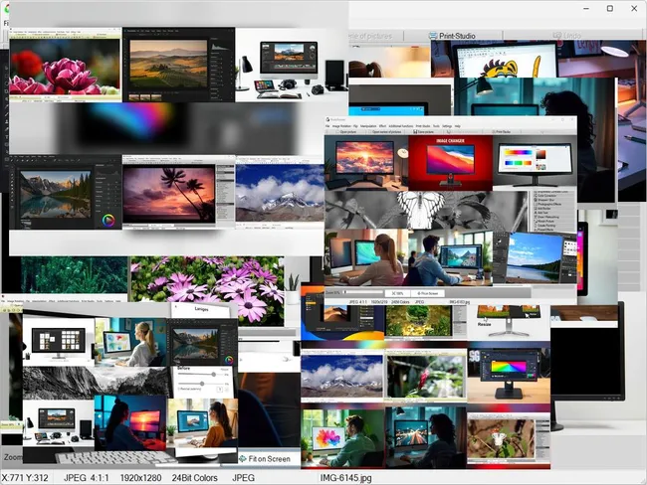Click the Print-Studio printer icon
This screenshot has width=647, height=485.
(433, 36)
